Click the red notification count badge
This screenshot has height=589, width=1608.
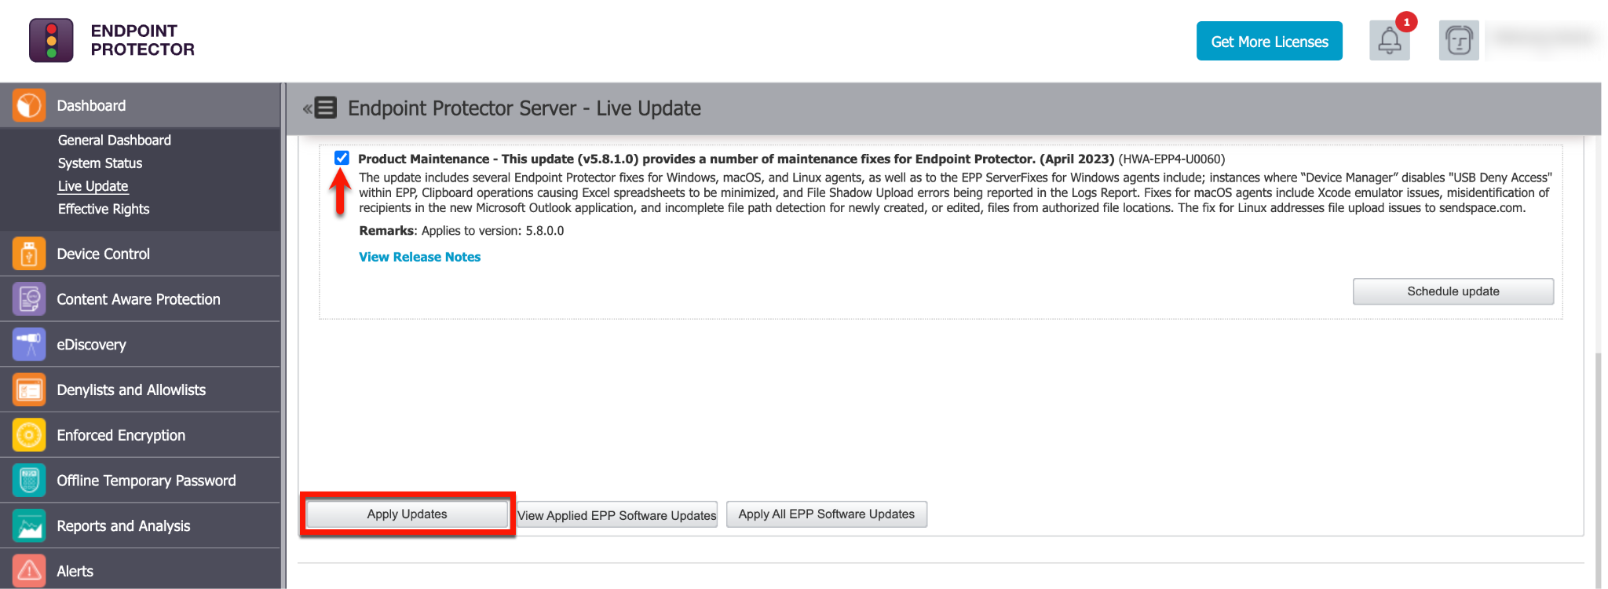(1406, 22)
